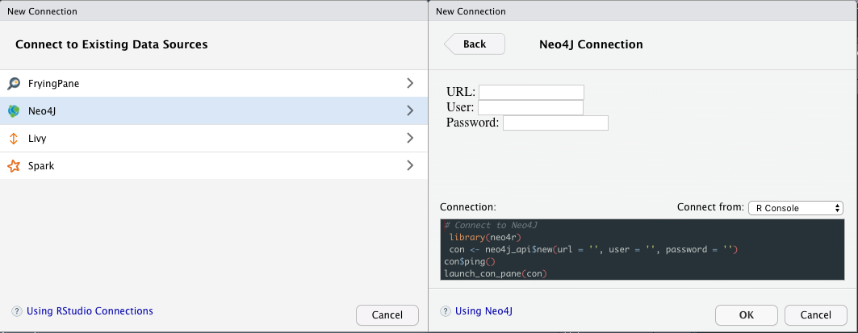
Task: Click the Spark star icon
Action: [x=14, y=166]
